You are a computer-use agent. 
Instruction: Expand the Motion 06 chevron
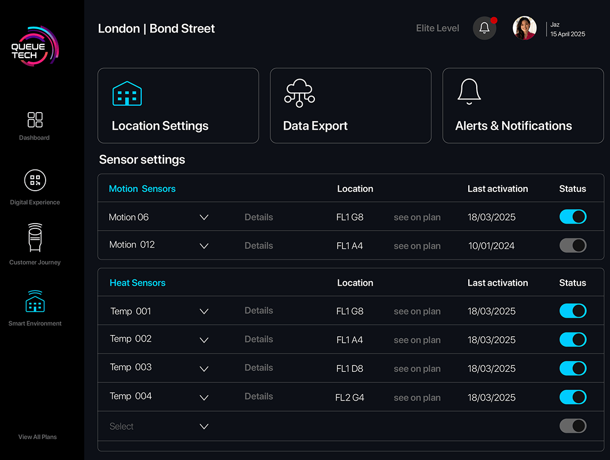tap(204, 217)
